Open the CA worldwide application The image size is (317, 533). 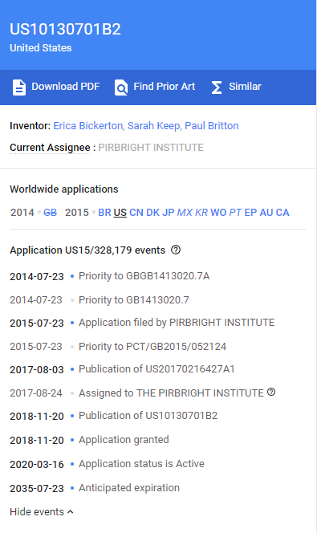pyautogui.click(x=282, y=213)
